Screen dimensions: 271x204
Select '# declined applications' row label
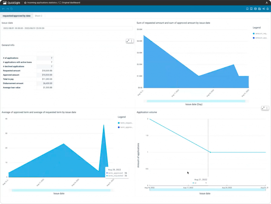click(14, 67)
